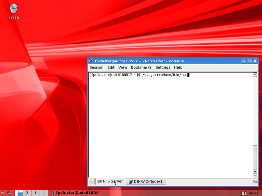
Task: Switch to virtual desktop 1 in the pager
Action: click(x=19, y=193)
